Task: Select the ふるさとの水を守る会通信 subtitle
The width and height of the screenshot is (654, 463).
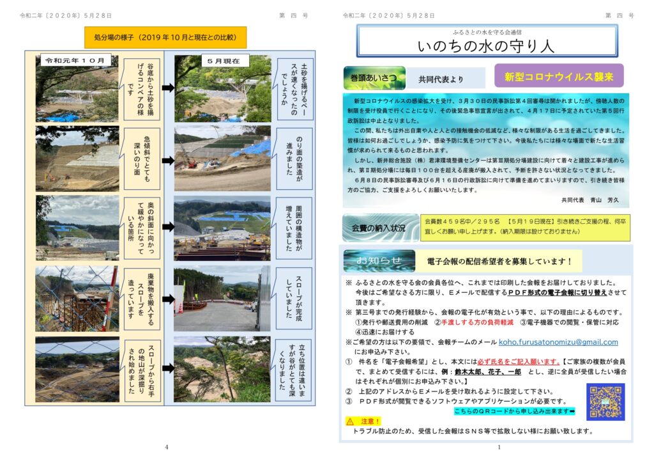Action: [487, 32]
